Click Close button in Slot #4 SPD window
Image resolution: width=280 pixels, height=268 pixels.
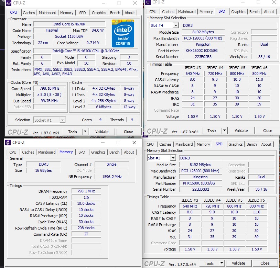(268, 131)
